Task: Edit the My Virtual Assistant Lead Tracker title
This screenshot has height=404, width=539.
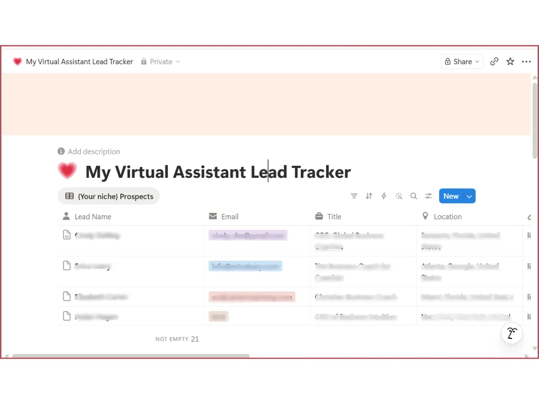Action: point(218,171)
